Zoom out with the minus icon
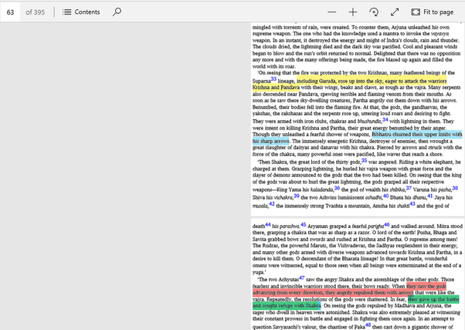The image size is (465, 330). (332, 12)
